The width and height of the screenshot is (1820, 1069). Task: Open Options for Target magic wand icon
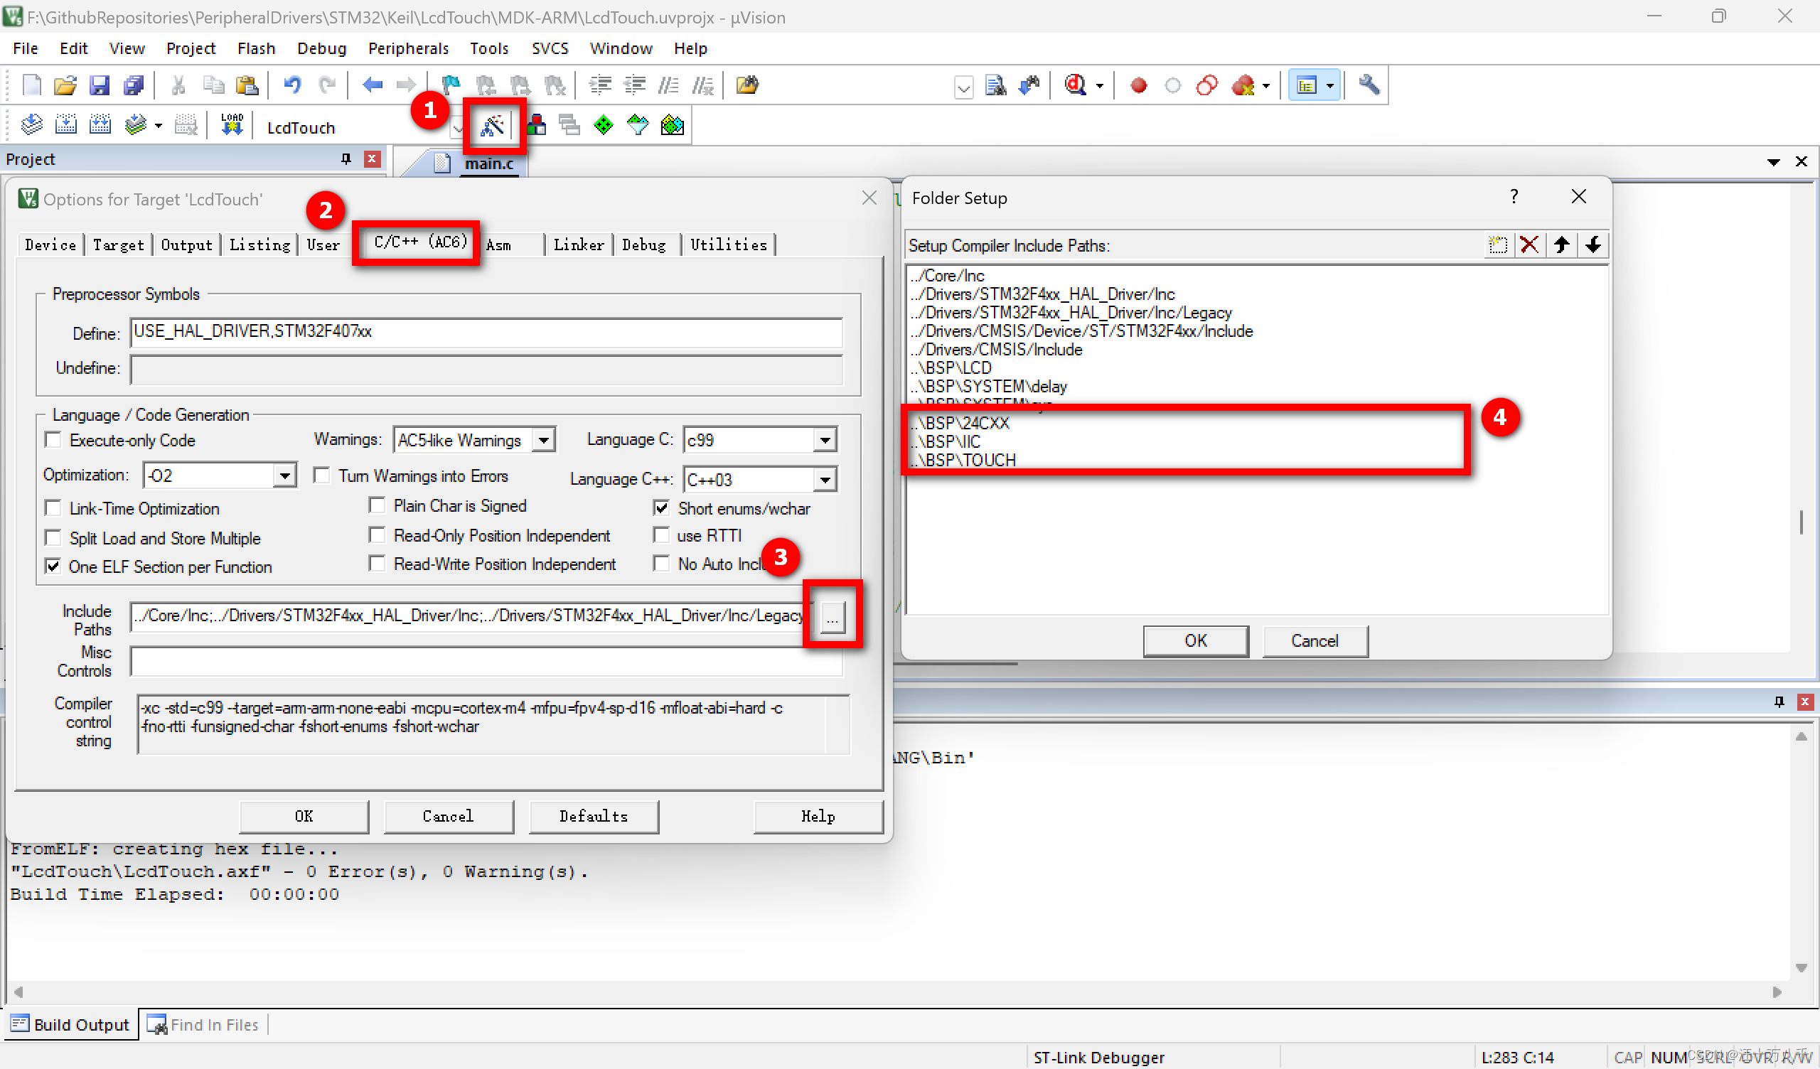click(493, 126)
